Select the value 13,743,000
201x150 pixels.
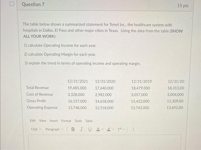tap(140, 108)
